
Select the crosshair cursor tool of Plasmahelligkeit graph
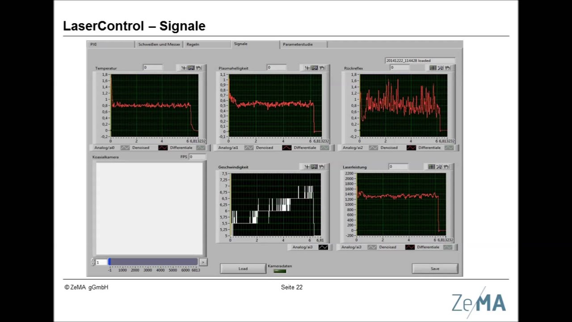pos(307,68)
